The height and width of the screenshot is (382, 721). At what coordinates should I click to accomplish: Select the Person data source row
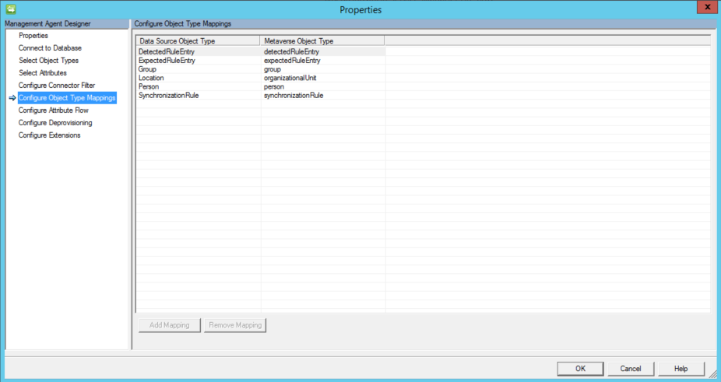click(149, 86)
